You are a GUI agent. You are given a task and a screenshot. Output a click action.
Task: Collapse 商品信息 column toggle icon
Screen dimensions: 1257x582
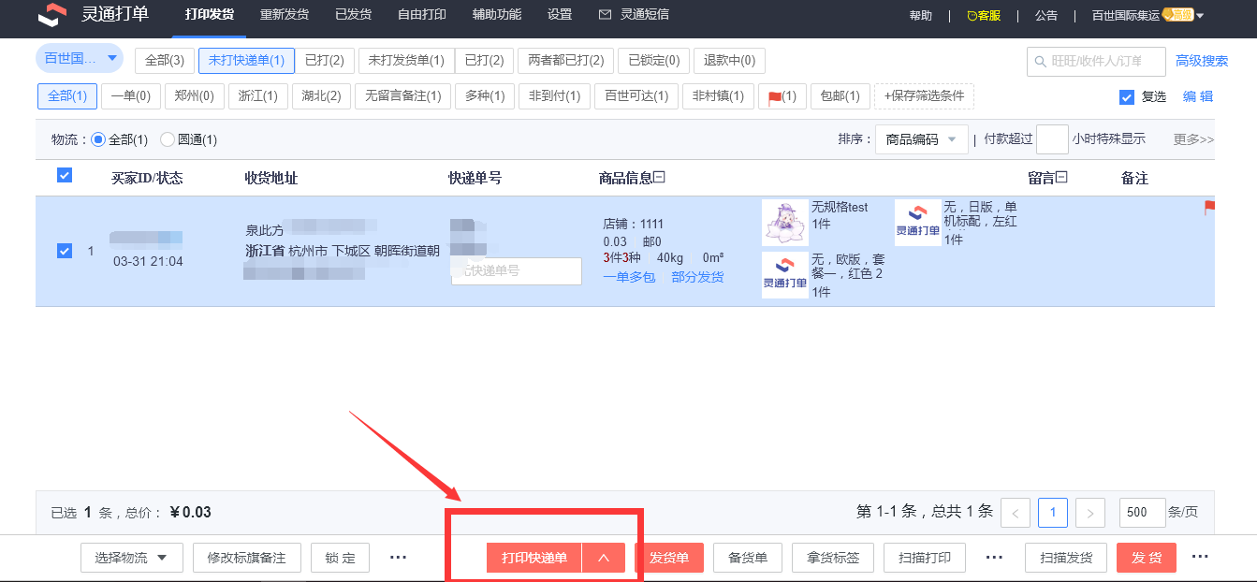tap(659, 177)
